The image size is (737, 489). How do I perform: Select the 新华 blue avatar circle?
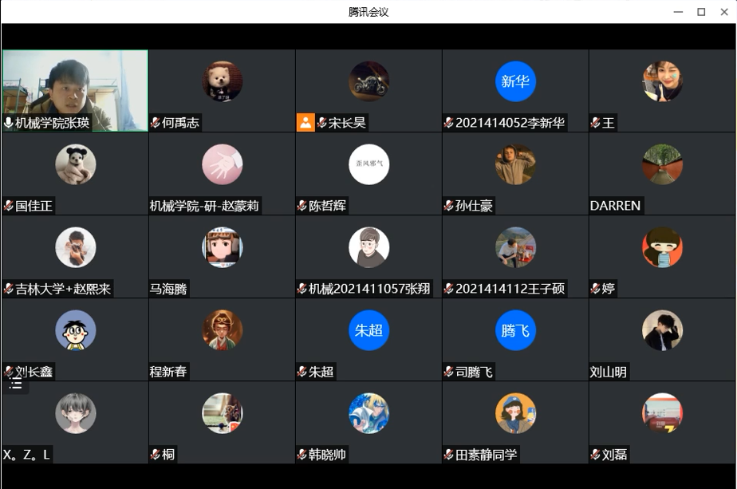[515, 81]
